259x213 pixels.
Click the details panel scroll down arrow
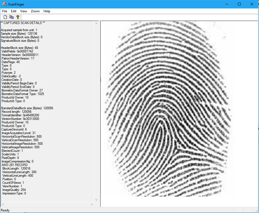[x=97, y=200]
